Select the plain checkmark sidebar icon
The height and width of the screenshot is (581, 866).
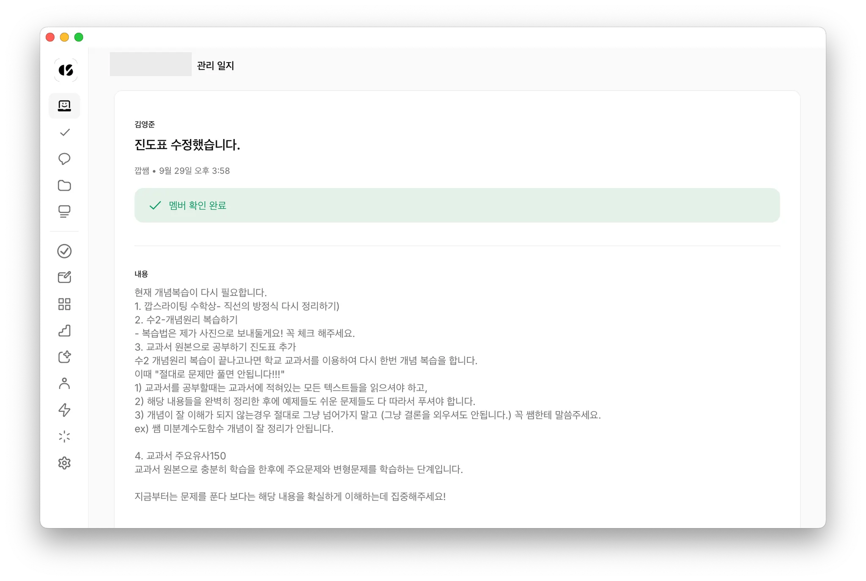[x=64, y=132]
